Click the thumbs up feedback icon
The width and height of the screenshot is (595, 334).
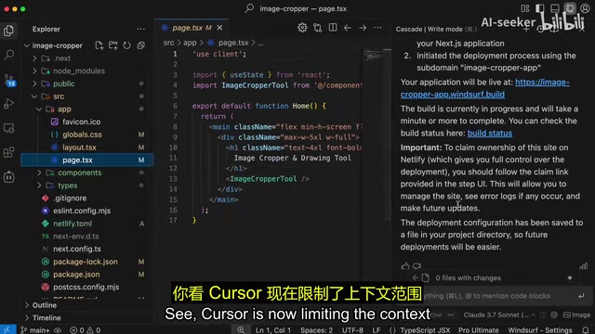point(405,266)
